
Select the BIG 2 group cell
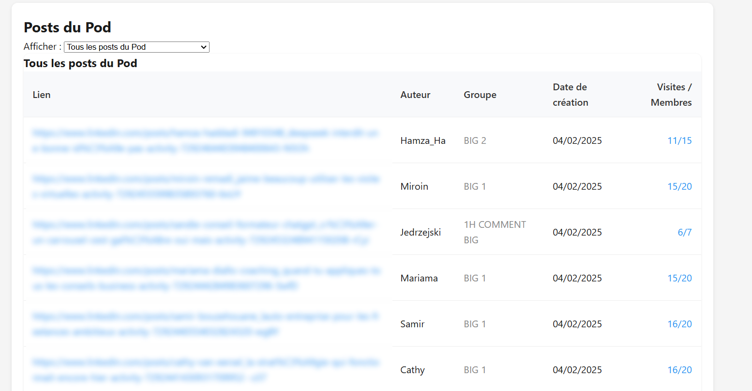(475, 140)
